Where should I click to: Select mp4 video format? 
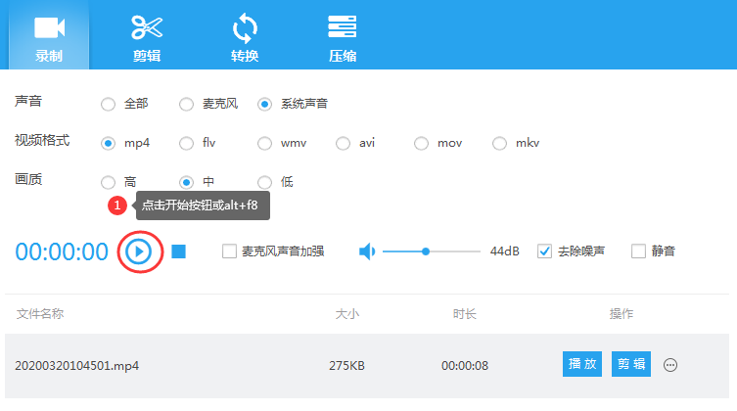point(108,143)
